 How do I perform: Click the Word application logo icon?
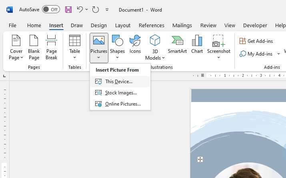click(10, 10)
